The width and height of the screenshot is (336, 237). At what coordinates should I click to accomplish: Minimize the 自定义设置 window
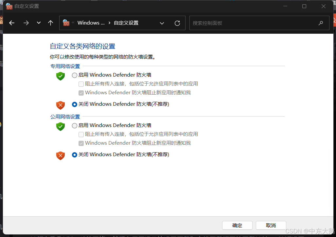tap(285, 6)
